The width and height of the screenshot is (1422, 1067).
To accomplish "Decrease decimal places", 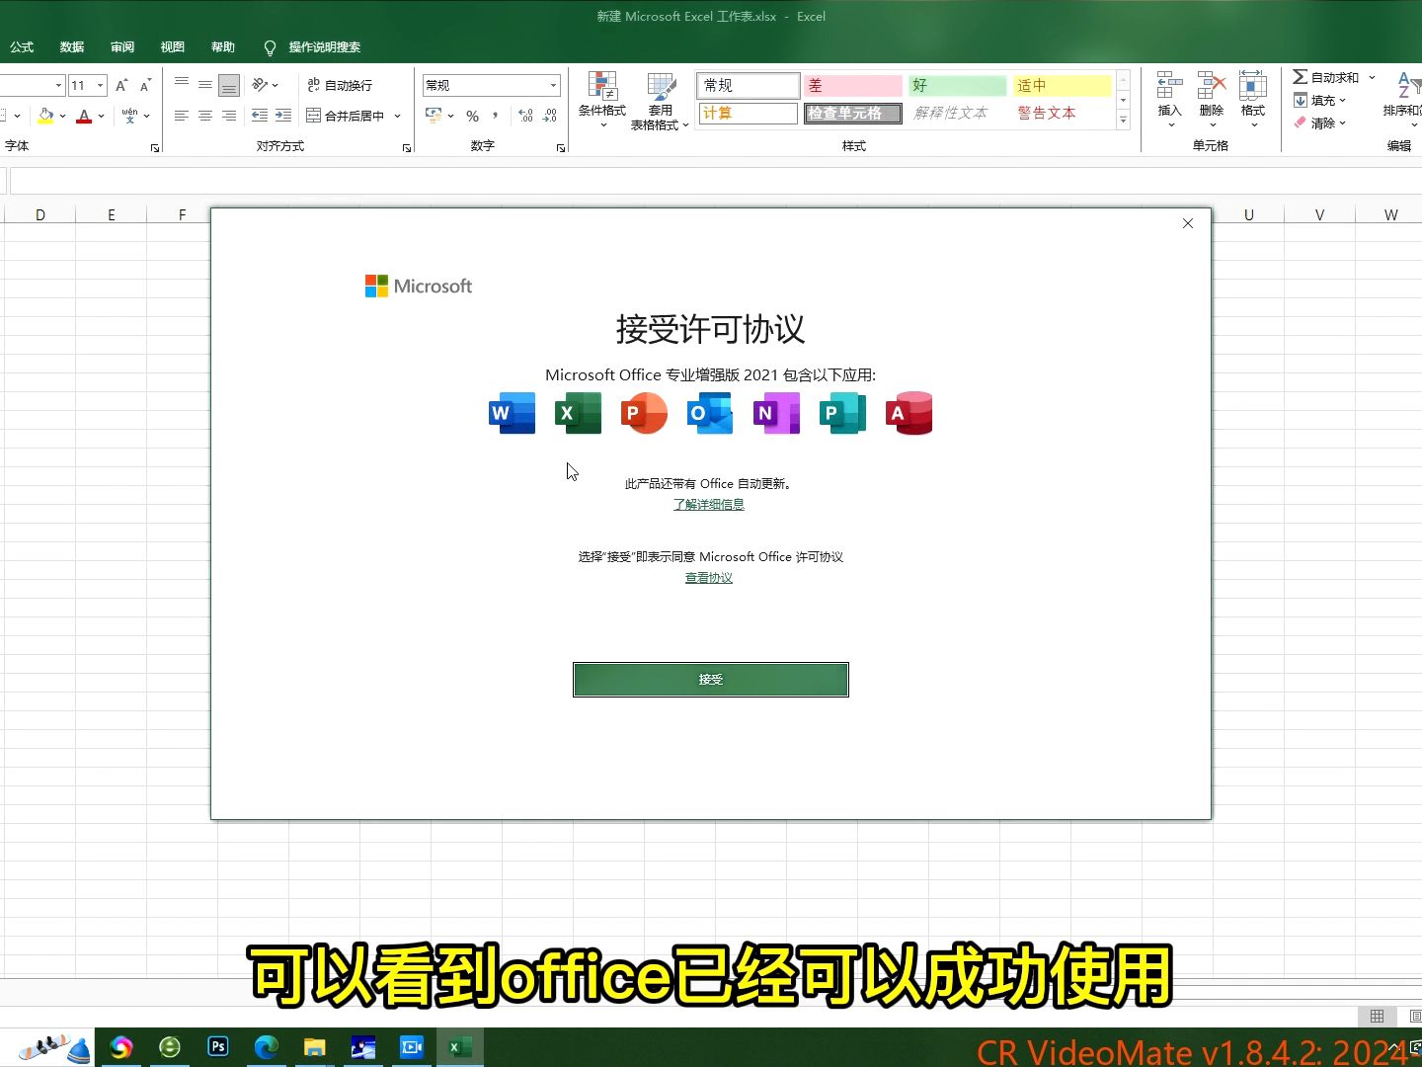I will (x=550, y=116).
